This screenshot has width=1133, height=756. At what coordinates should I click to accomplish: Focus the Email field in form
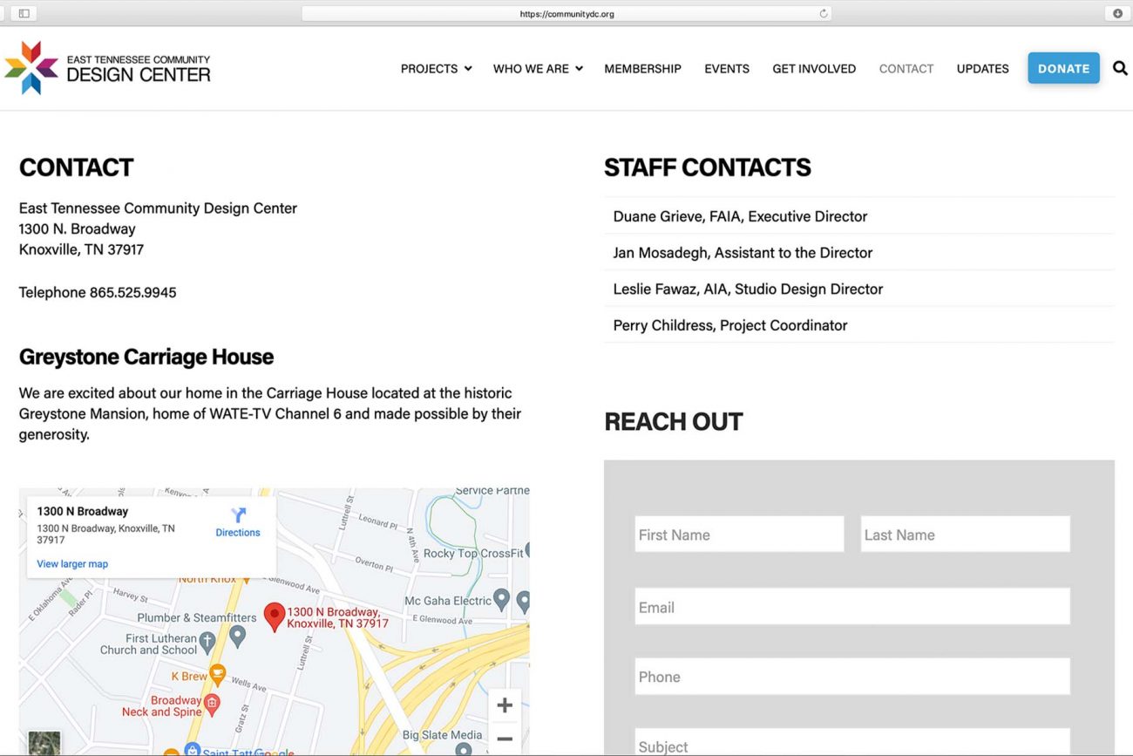(851, 607)
